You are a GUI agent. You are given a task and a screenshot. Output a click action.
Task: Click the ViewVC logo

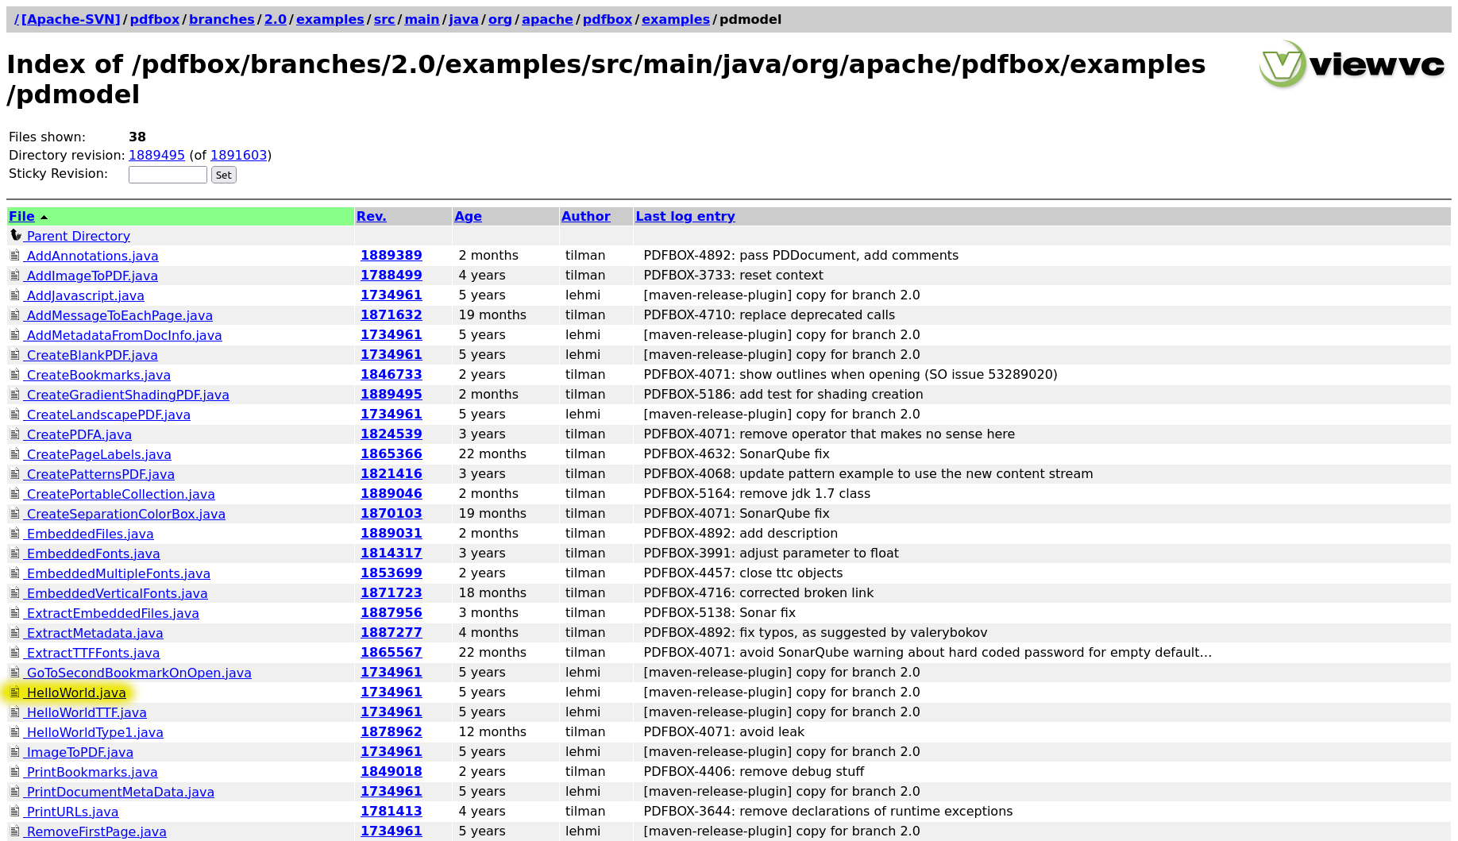coord(1352,64)
